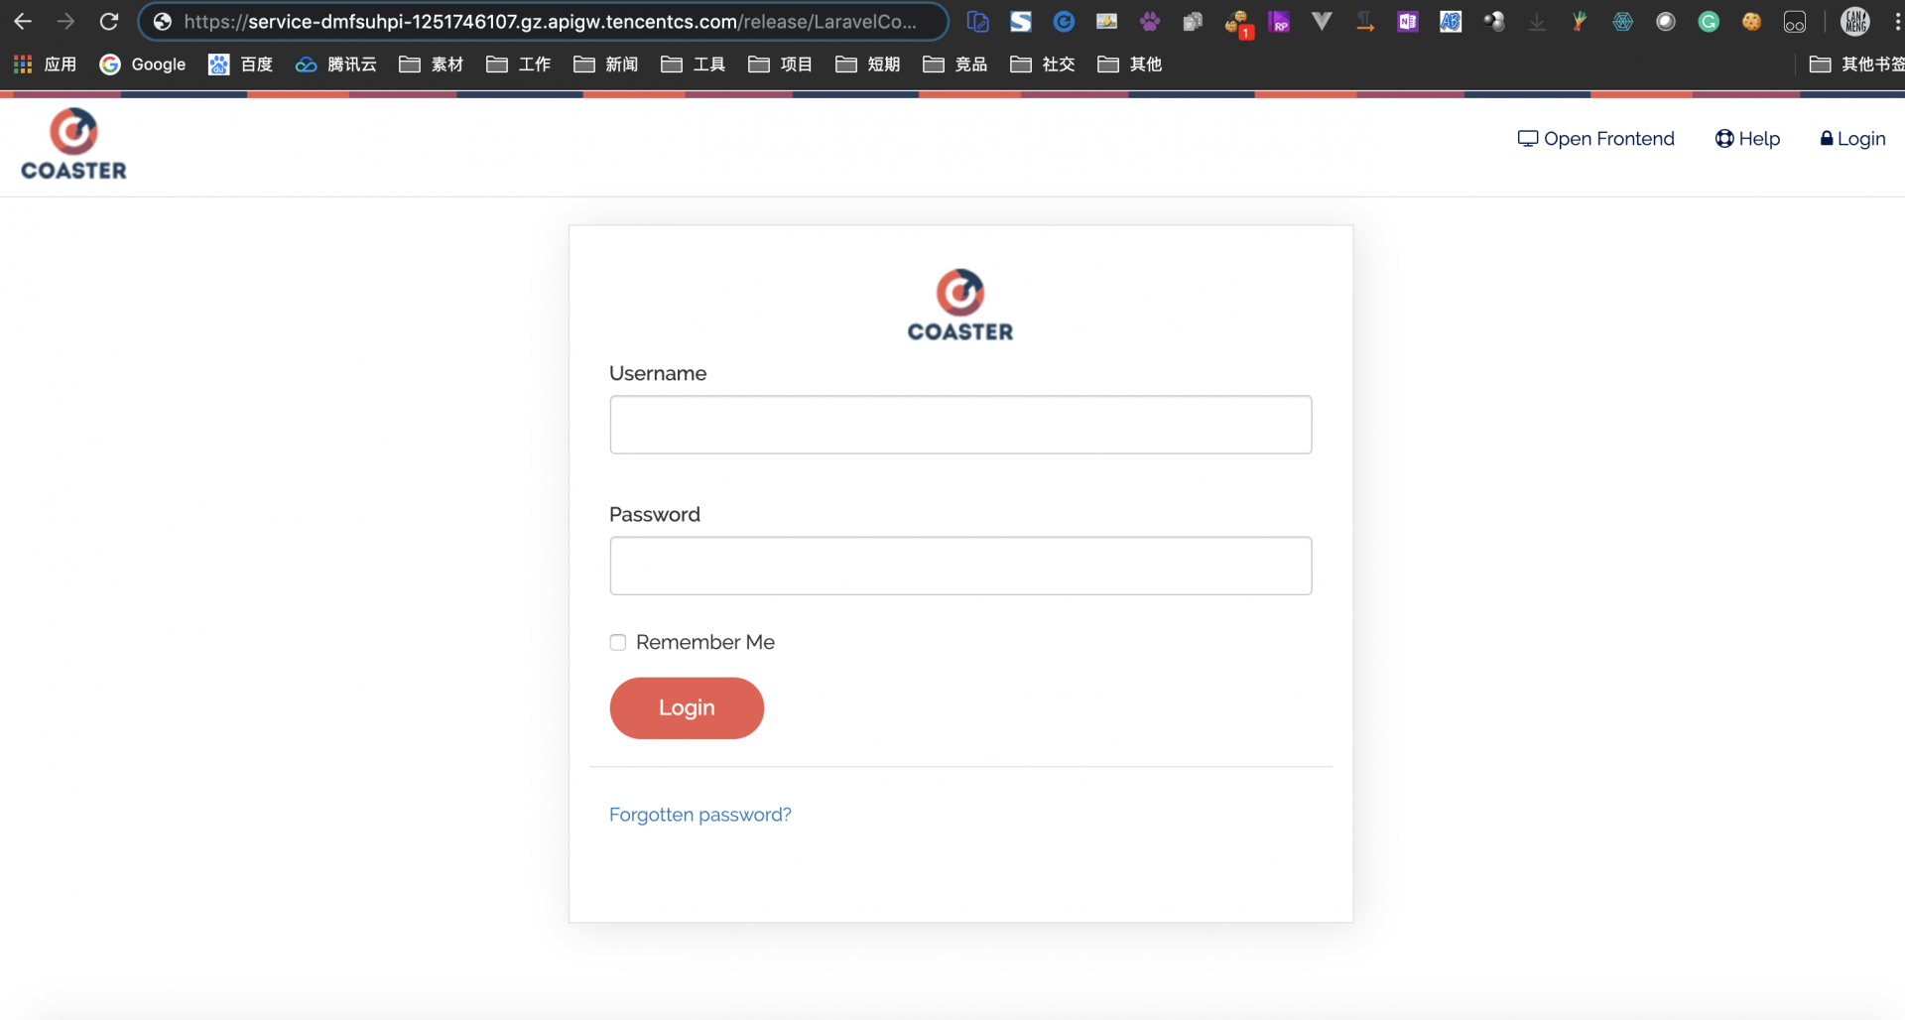The image size is (1905, 1020).
Task: Open Frontend from the top navigation
Action: [1596, 139]
